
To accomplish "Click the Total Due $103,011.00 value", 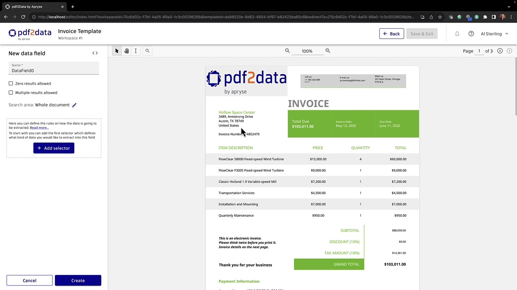I will 303,126.
